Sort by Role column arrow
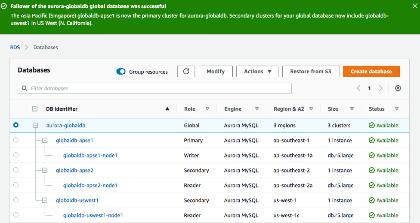The image size is (420, 223). [207, 108]
